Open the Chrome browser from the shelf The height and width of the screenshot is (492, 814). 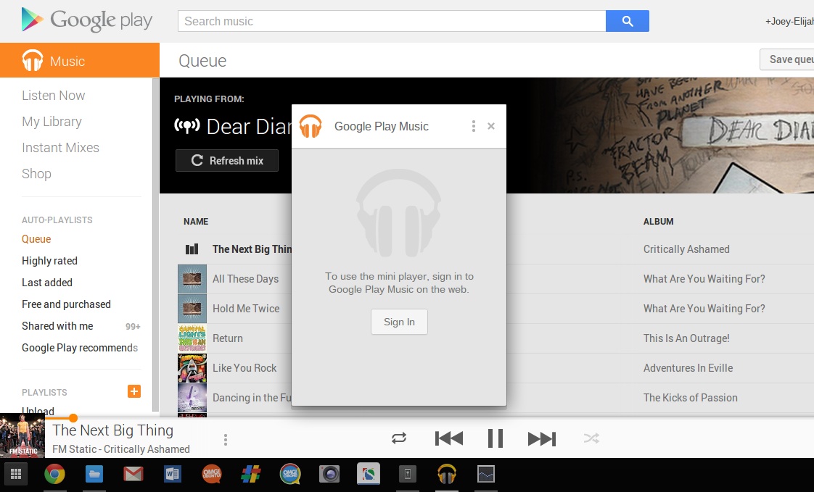point(54,475)
